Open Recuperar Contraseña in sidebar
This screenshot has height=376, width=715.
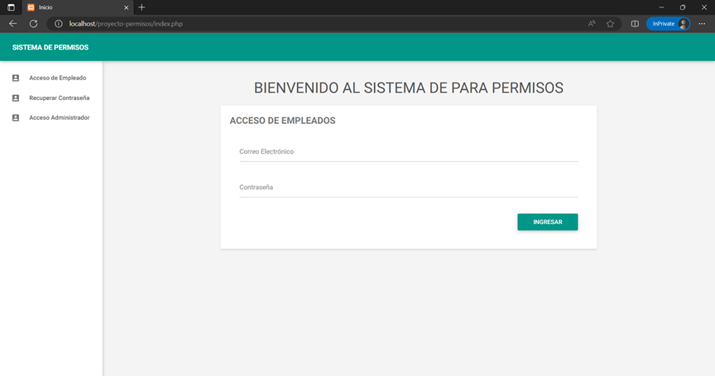pyautogui.click(x=59, y=98)
